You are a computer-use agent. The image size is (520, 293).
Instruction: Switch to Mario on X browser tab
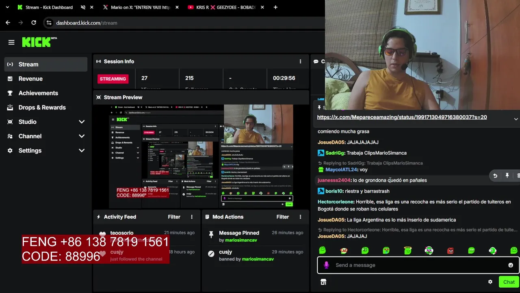[140, 7]
